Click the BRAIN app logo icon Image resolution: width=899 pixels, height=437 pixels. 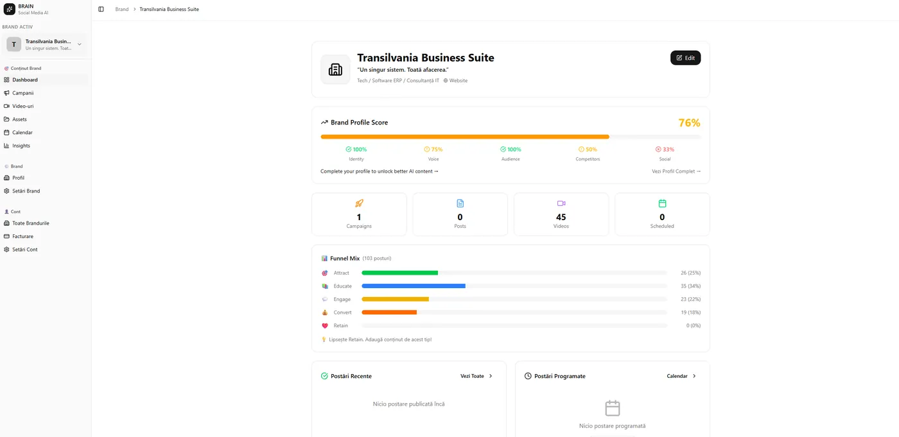[10, 9]
